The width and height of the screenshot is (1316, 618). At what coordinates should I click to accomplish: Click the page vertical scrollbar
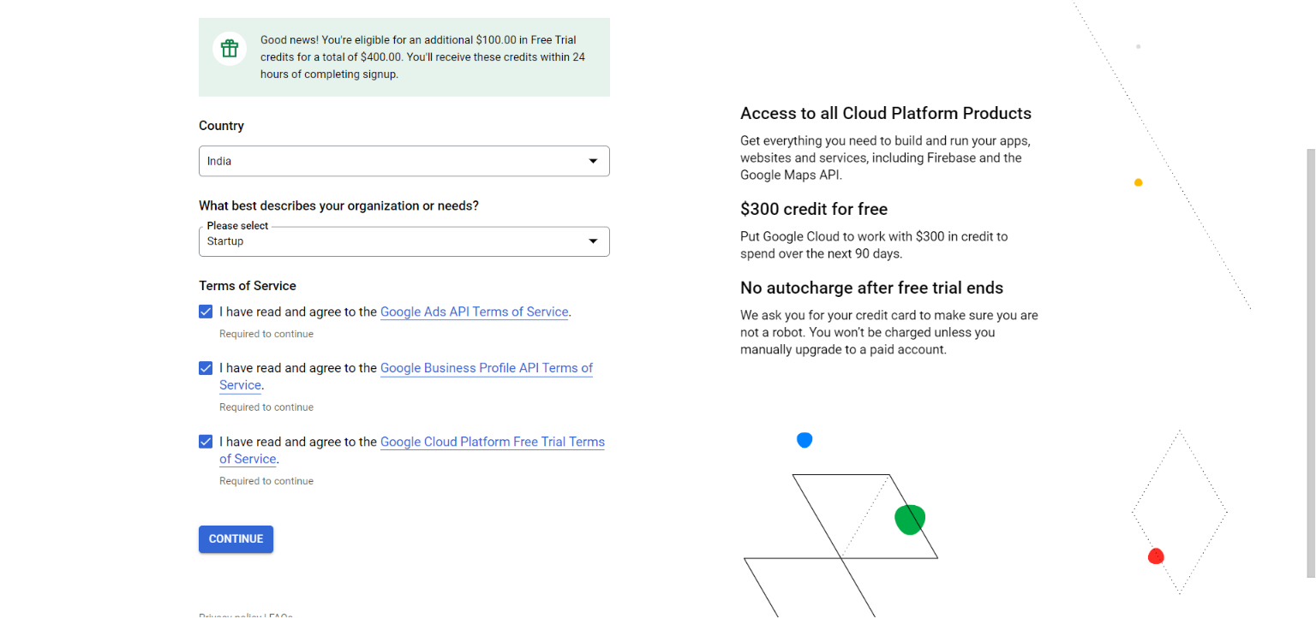point(1310,364)
